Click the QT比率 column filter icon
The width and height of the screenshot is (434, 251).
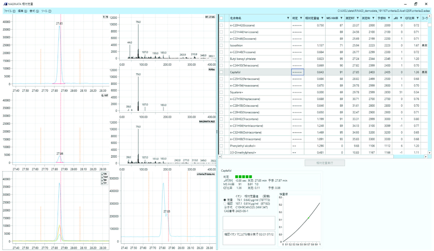click(417, 18)
